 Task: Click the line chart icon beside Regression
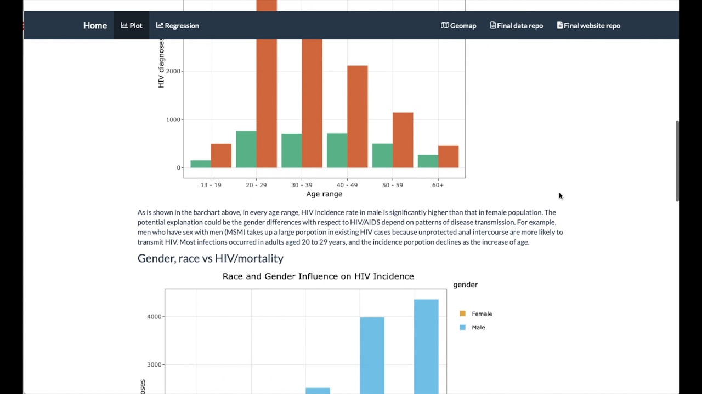point(160,26)
